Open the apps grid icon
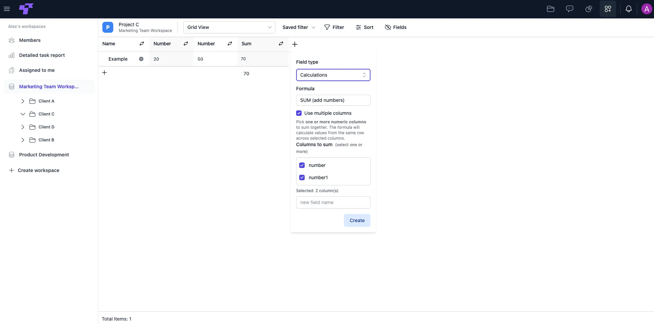Screen dimensions: 654x324 (608, 9)
